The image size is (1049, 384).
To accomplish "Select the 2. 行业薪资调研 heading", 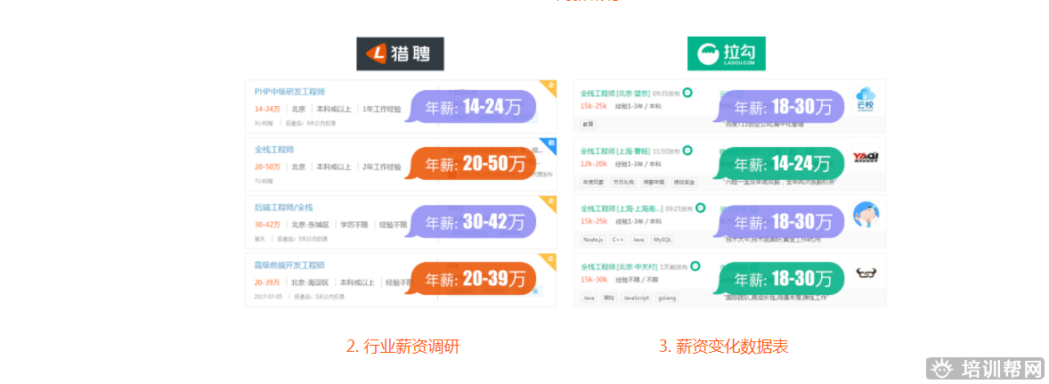I will click(x=403, y=347).
